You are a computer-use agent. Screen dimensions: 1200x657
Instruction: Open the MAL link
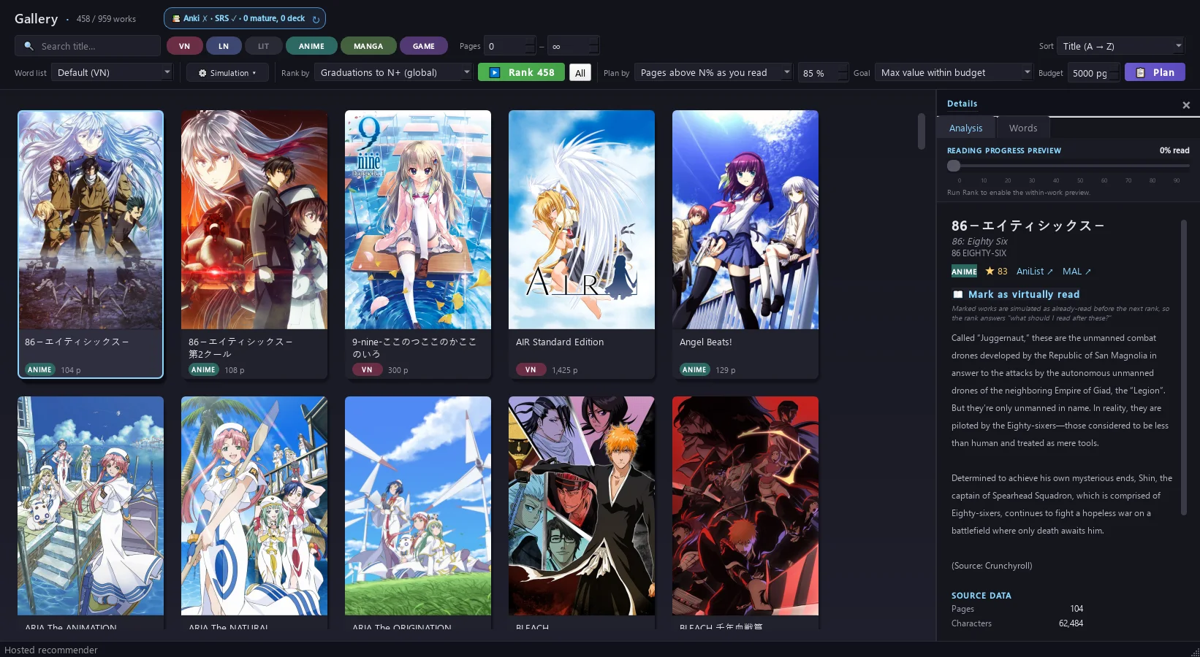click(1076, 271)
